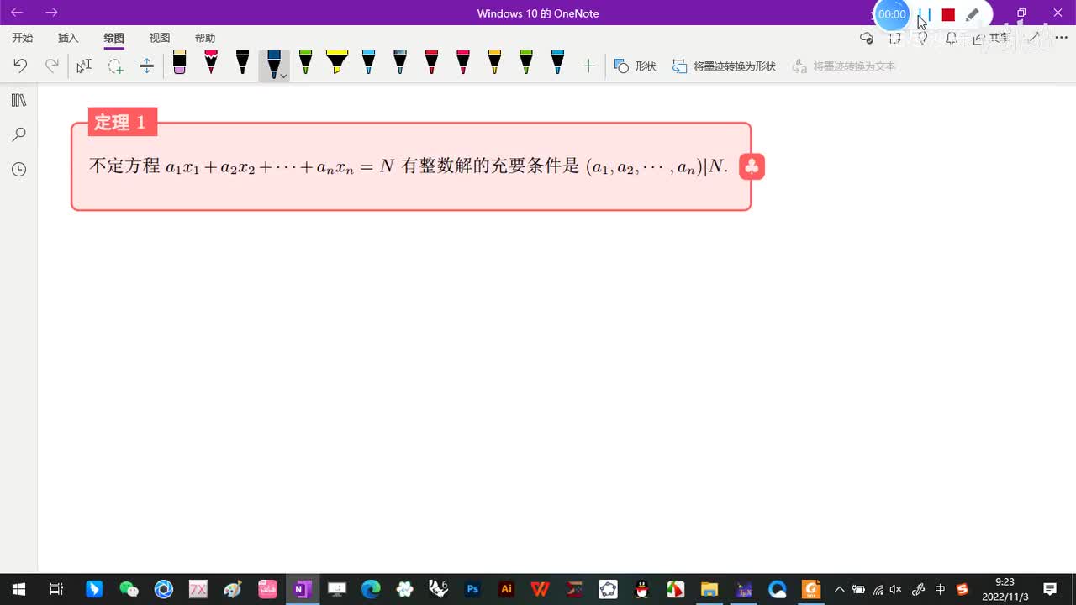Screen dimensions: 1076x605
Task: Switch to the 绘图 tab
Action: coord(113,38)
